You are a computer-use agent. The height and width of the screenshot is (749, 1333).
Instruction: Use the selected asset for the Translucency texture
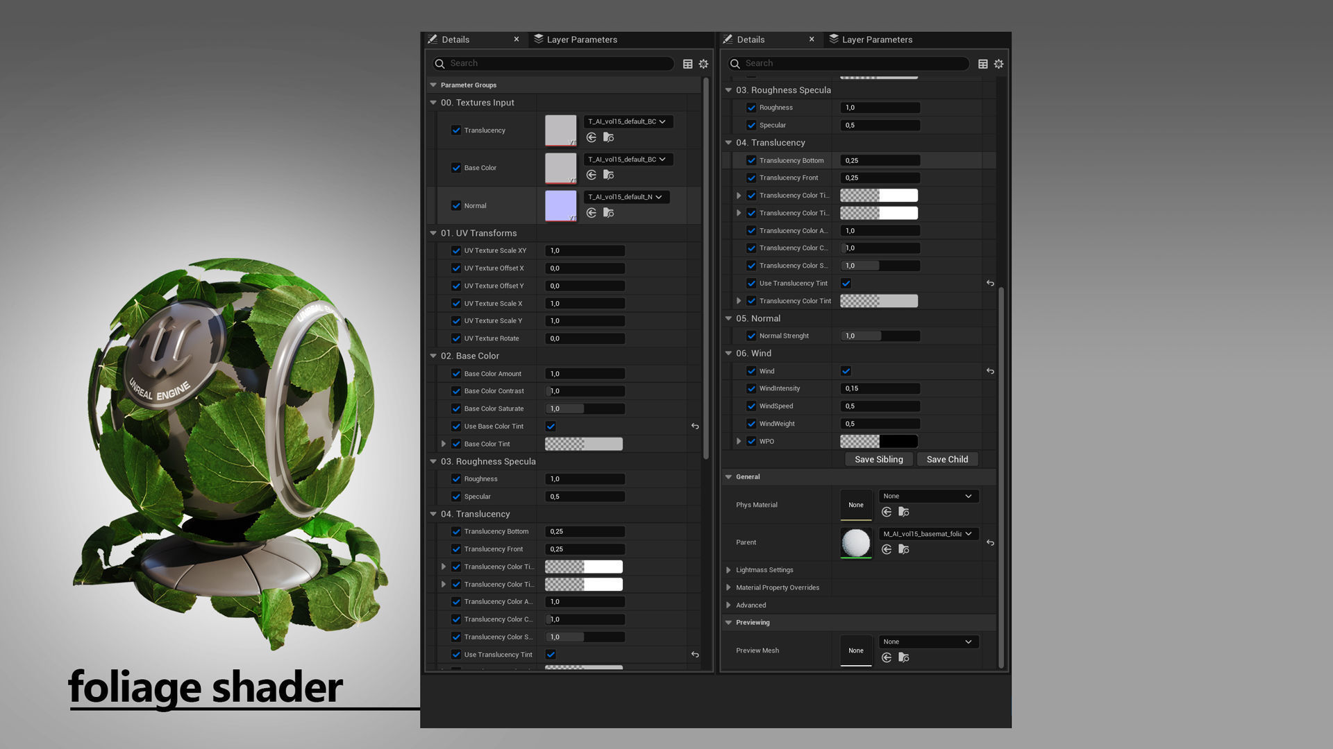[x=592, y=137]
